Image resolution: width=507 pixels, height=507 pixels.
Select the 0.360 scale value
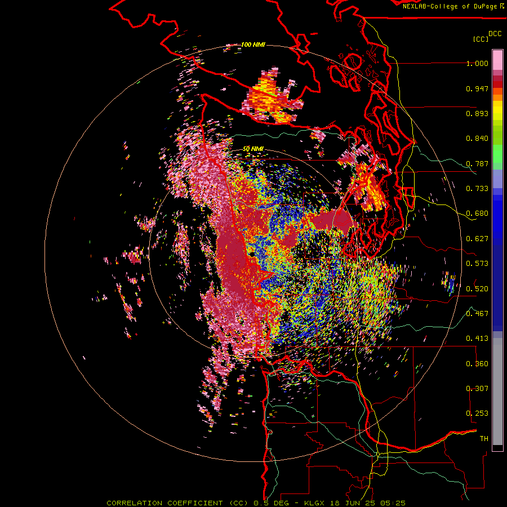tap(477, 363)
